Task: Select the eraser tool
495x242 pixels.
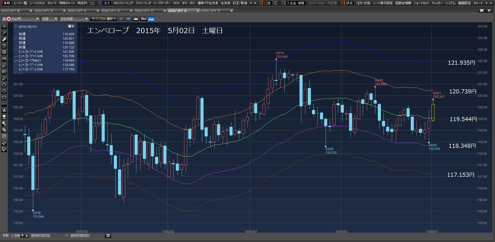Action: coord(4,143)
